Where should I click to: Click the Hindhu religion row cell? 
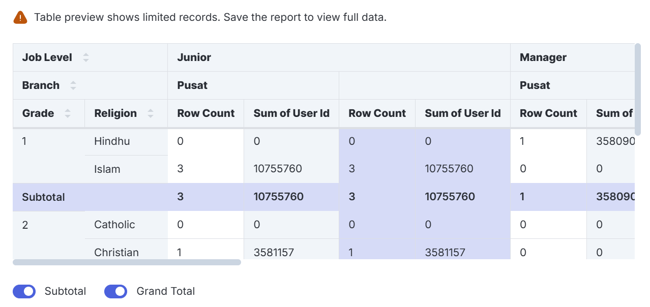[x=112, y=141]
